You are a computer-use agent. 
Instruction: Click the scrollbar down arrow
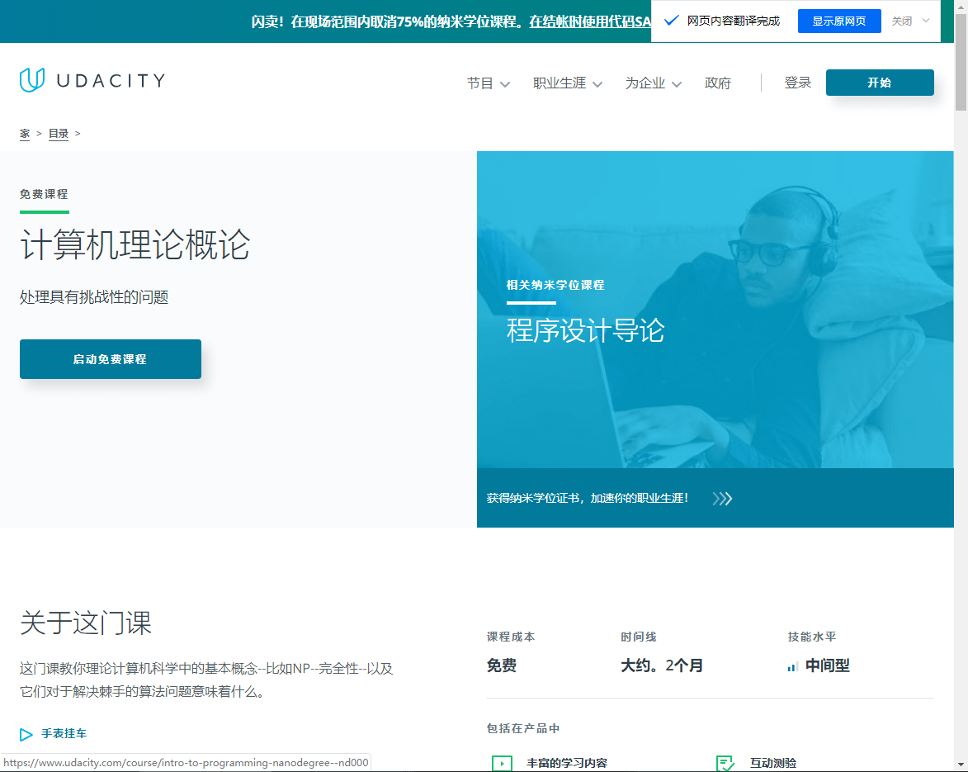(x=961, y=766)
